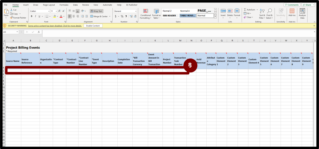This screenshot has width=319, height=149.
Task: Open Conditional Formatting
Action: (x=145, y=14)
